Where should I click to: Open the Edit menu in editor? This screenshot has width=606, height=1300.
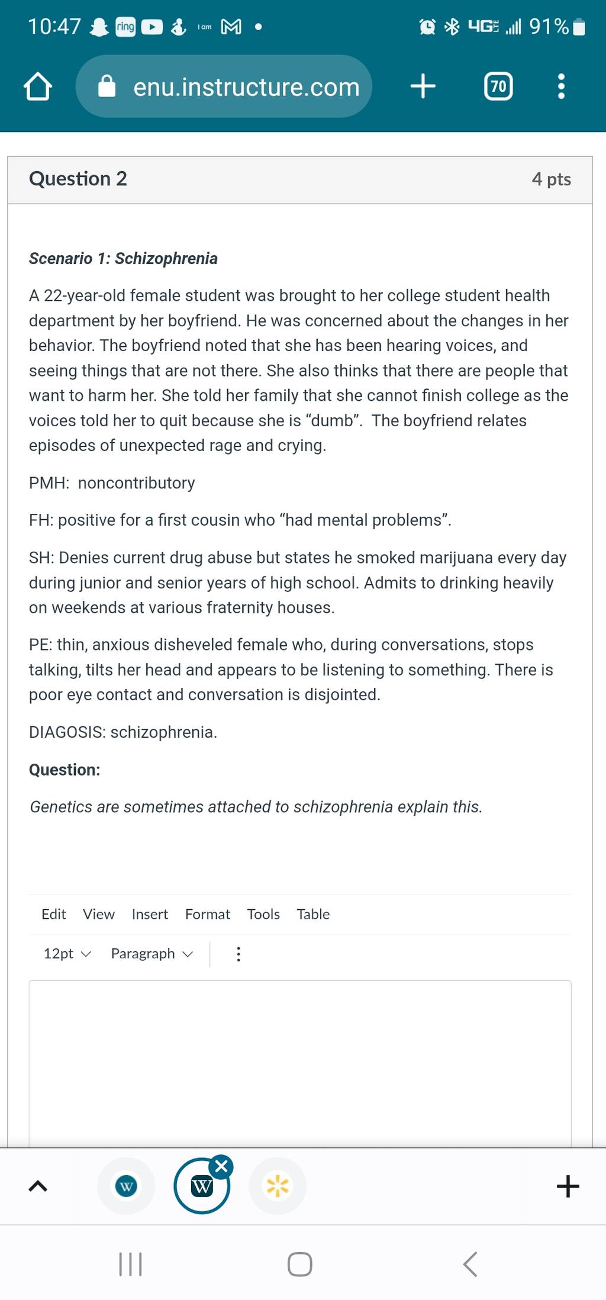point(53,914)
